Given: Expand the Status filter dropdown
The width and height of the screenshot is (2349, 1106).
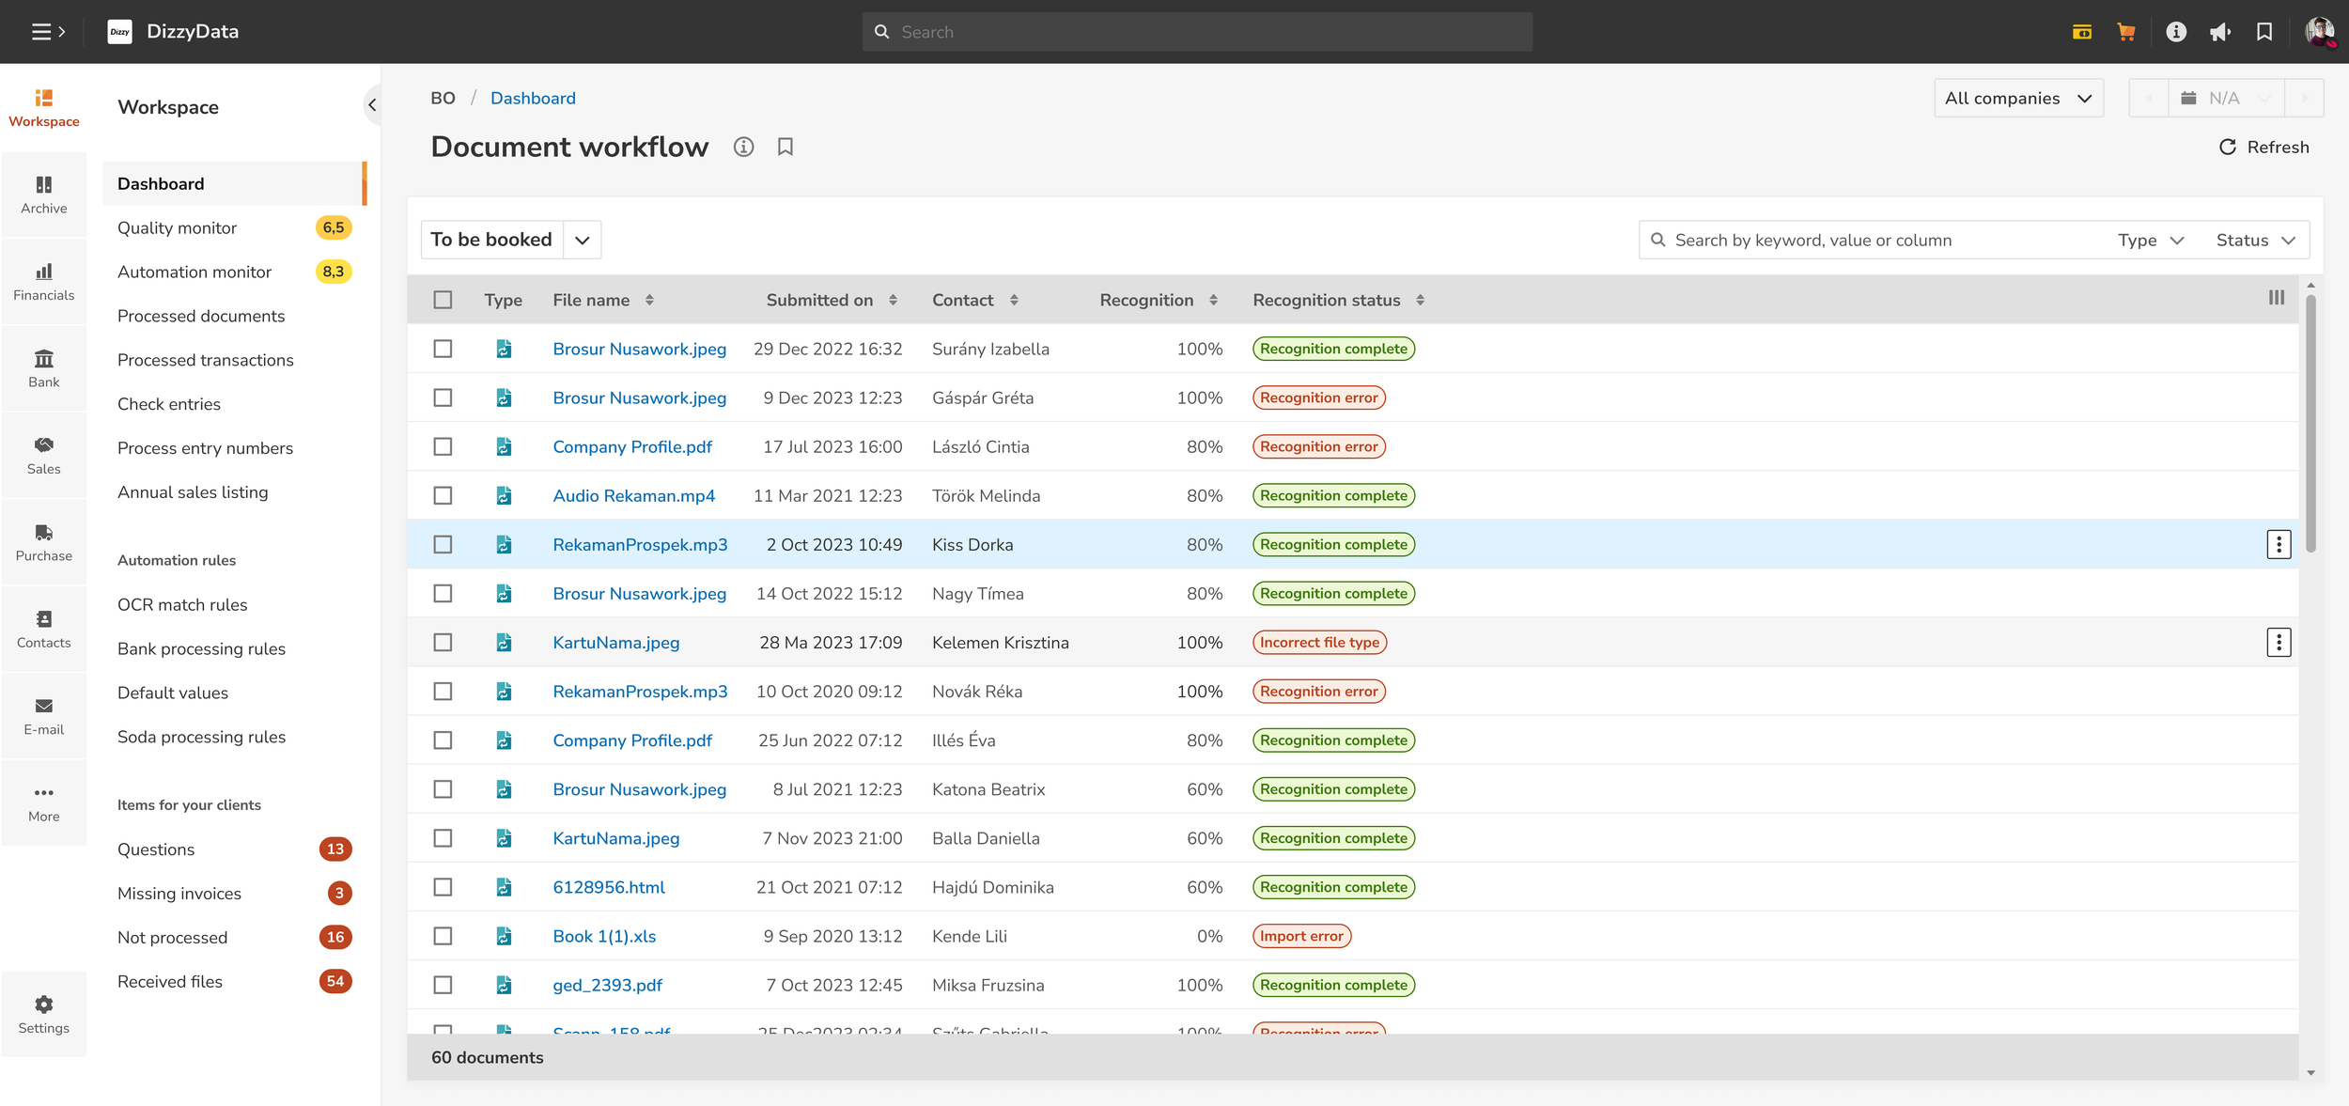Looking at the screenshot, I should click(x=2255, y=241).
